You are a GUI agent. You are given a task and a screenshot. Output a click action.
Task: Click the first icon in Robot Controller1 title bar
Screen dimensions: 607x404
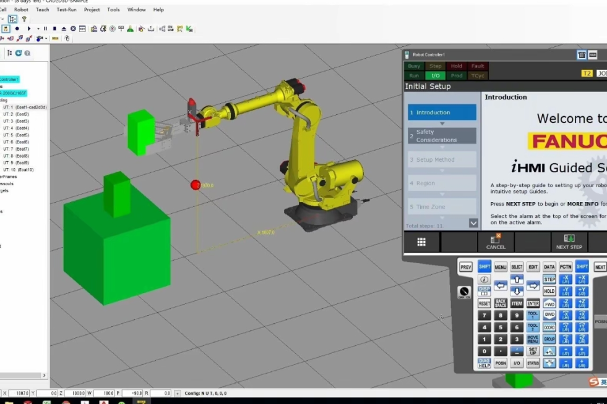[x=582, y=55]
